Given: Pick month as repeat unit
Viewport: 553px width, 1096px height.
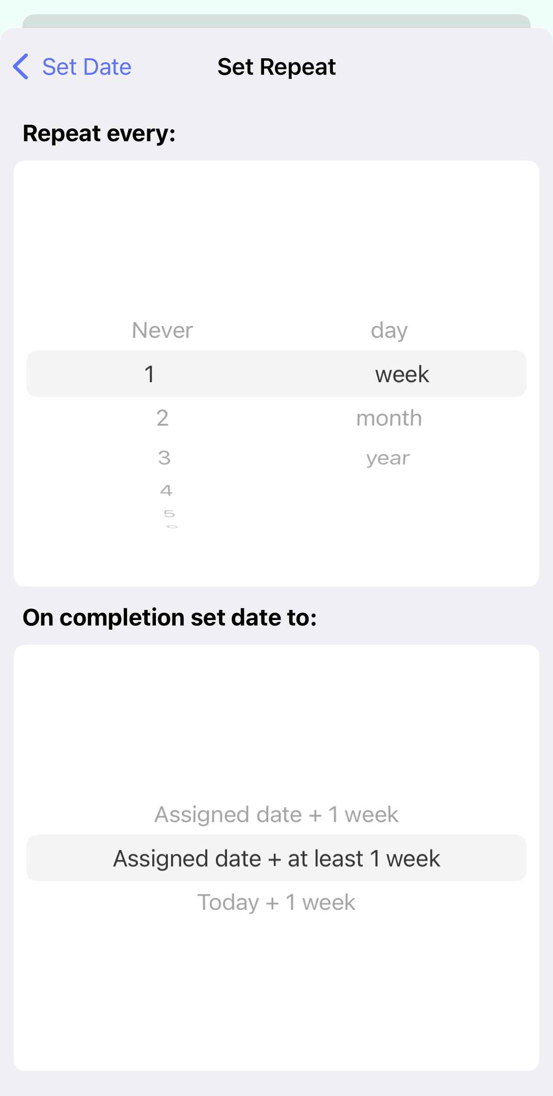Looking at the screenshot, I should (x=389, y=418).
